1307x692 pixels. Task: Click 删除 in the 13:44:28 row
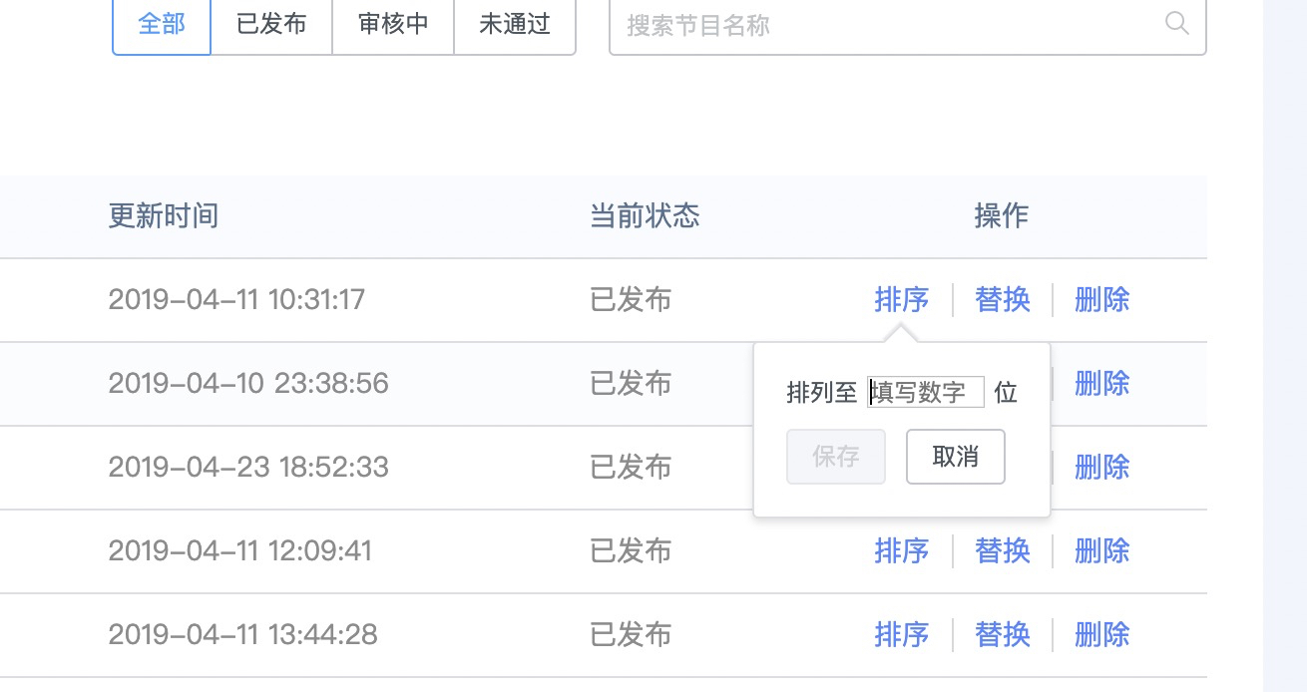tap(1102, 634)
